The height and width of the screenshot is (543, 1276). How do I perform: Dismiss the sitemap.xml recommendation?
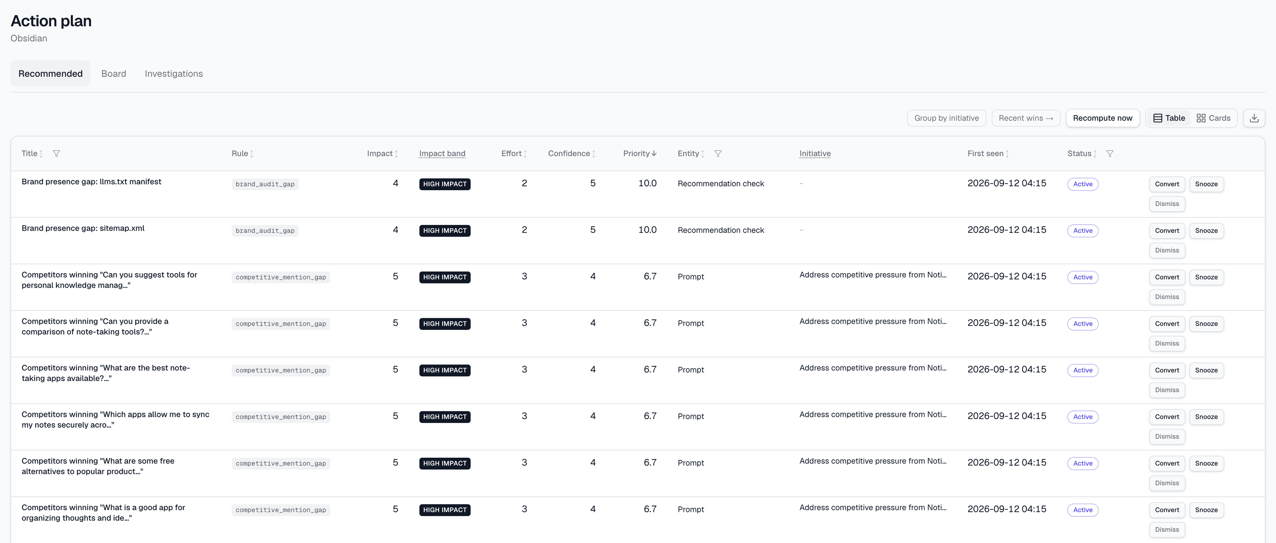pos(1167,251)
